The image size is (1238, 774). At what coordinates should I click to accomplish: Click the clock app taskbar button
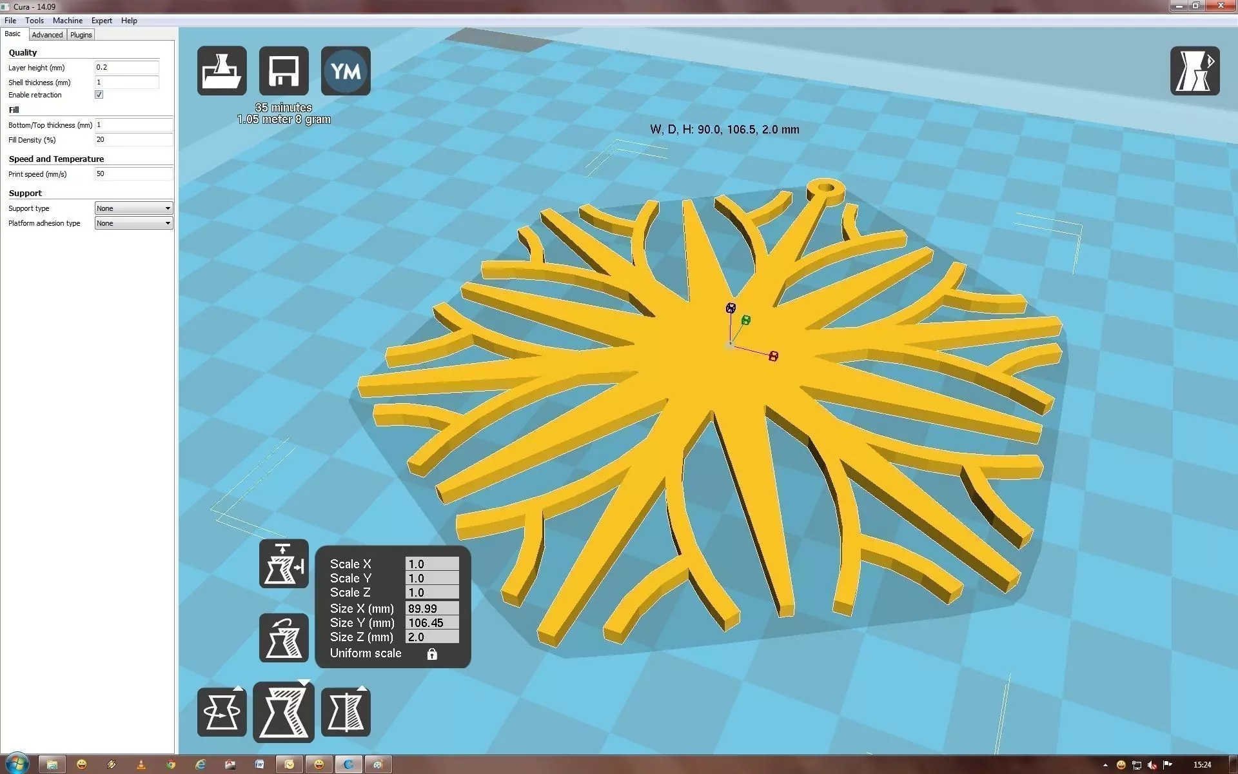click(x=290, y=764)
